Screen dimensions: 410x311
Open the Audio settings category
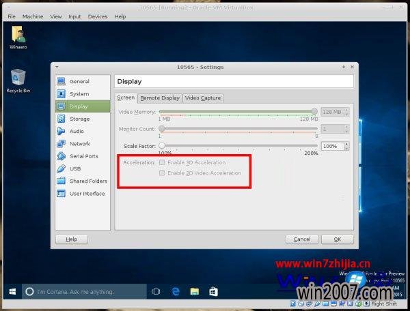tap(83, 131)
